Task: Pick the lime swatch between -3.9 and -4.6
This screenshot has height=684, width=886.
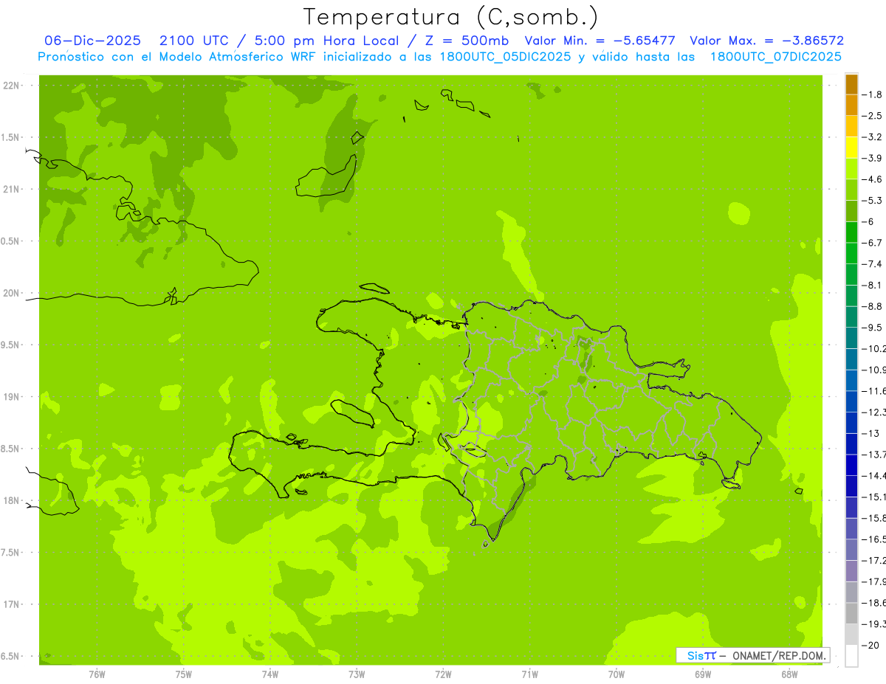Action: 851,168
